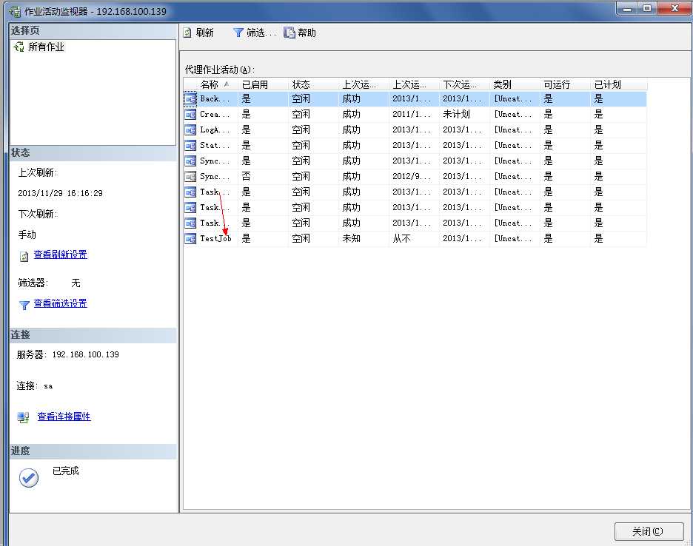Sort by the 类别 column header

coord(514,84)
